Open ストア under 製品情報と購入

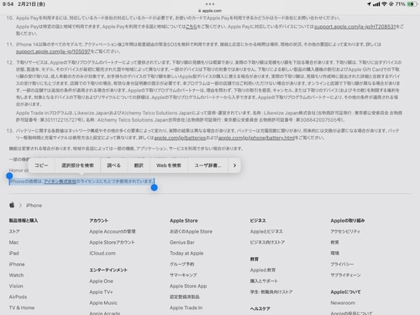click(14, 232)
